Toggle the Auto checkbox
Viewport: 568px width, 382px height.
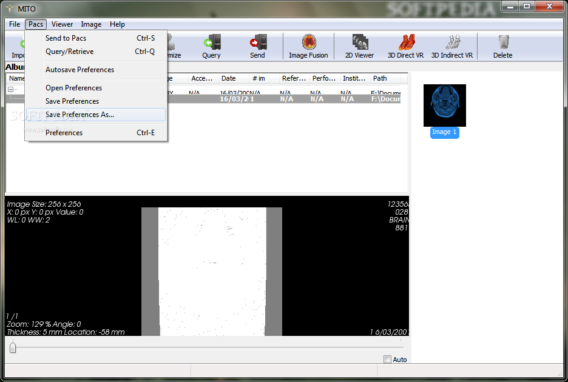(x=387, y=359)
